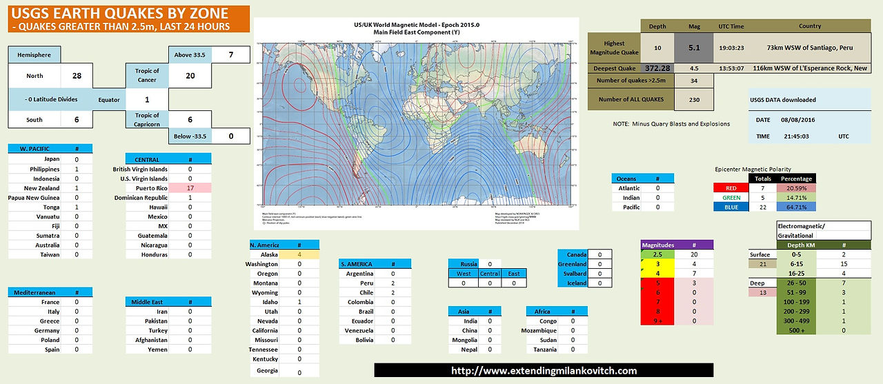Viewport: 883px width, 384px height.
Task: Click the BLUE polarity color cell
Action: pyautogui.click(x=730, y=207)
